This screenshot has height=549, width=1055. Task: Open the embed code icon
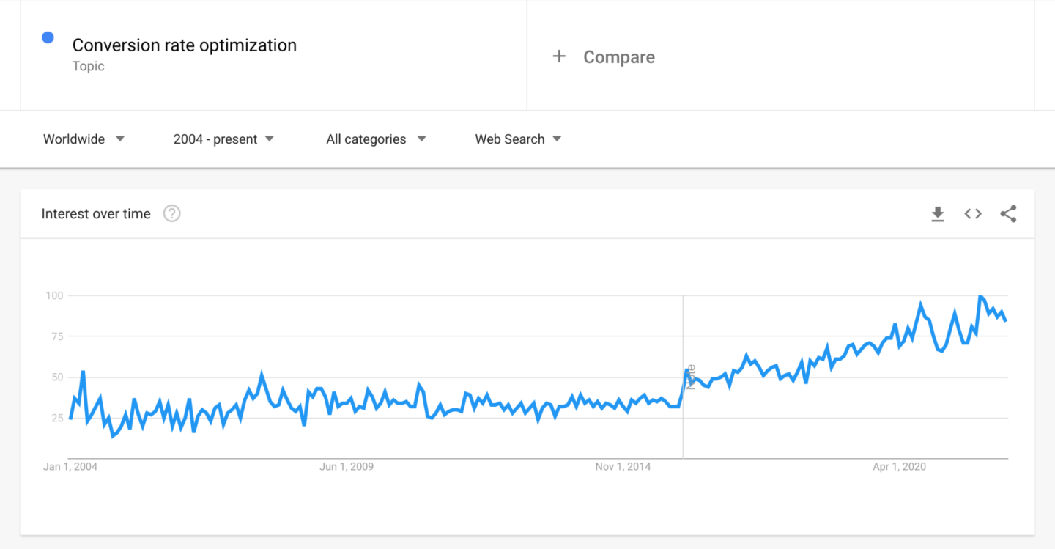973,214
